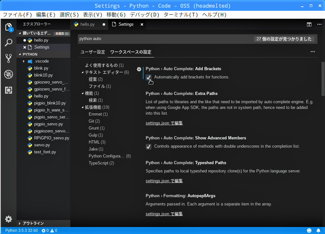Open the ヘルプ(H) menu
Screen dimensions: 325x234
[x=214, y=15]
